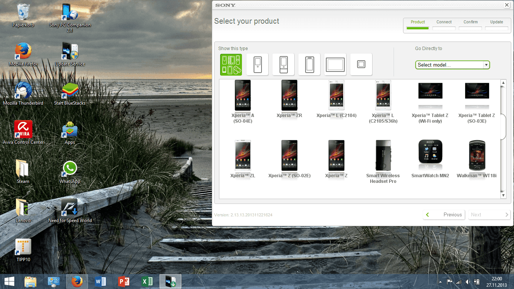Image resolution: width=514 pixels, height=289 pixels.
Task: Select Mozilla Thunderbird desktop icon
Action: 23,94
